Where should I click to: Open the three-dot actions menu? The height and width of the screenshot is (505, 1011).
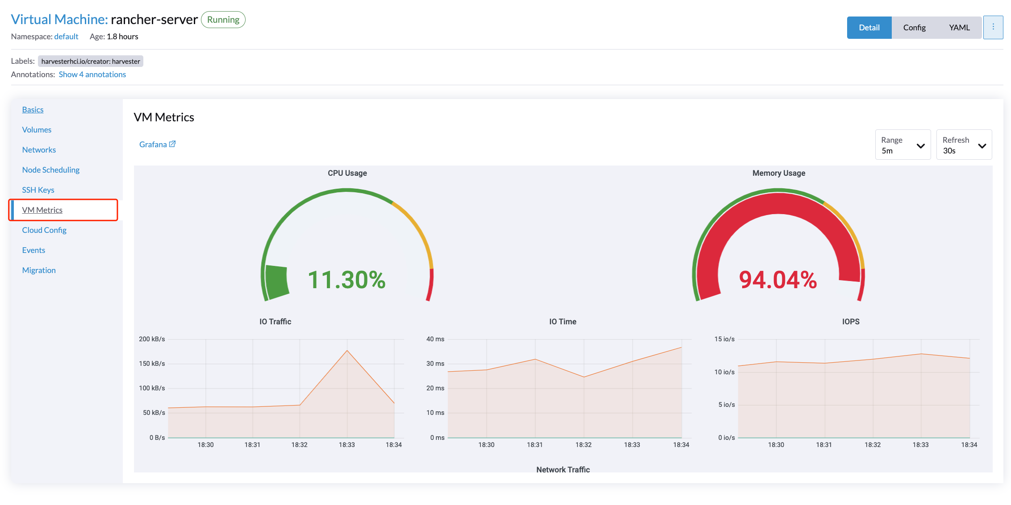click(x=993, y=27)
